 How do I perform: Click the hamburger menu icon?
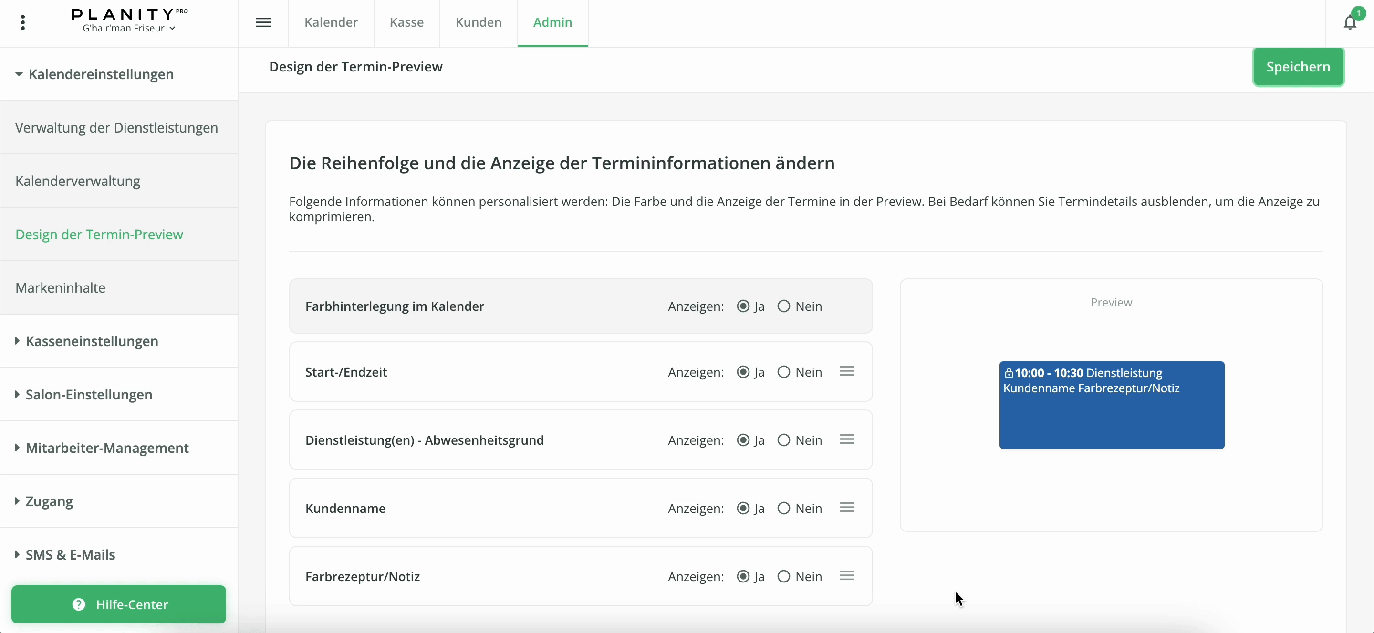click(x=263, y=22)
